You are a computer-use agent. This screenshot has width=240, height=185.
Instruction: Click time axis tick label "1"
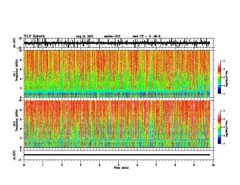[x=43, y=165]
